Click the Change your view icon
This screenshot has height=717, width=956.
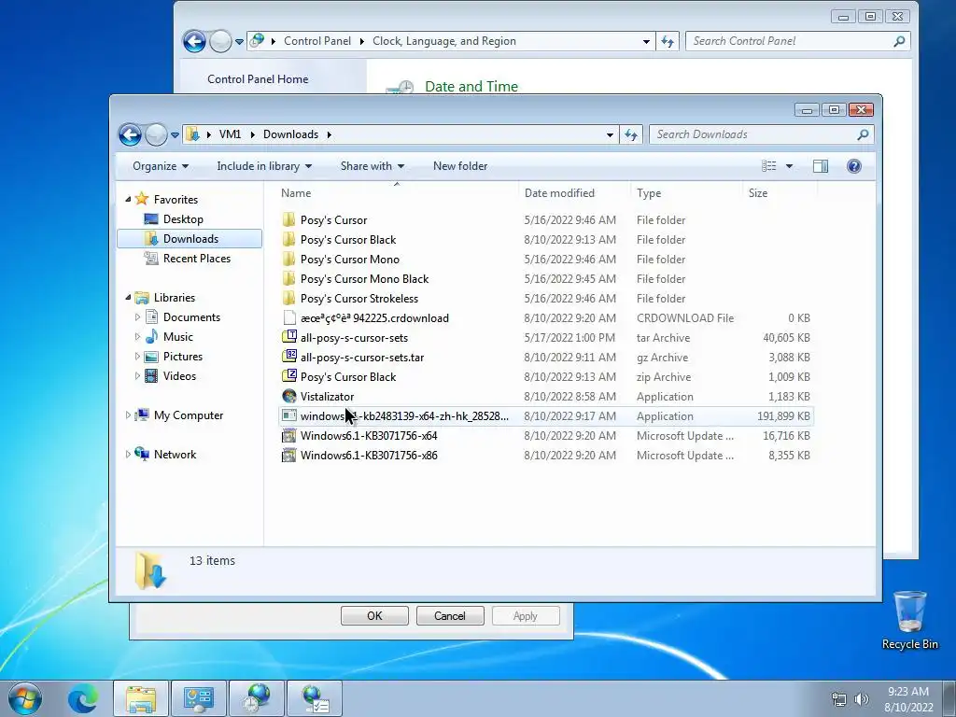[x=769, y=166]
